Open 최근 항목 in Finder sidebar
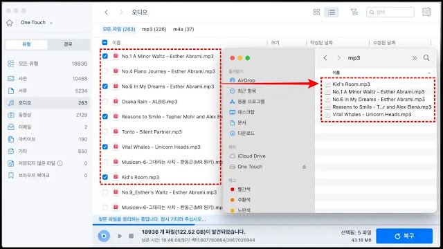The width and height of the screenshot is (443, 249). coord(243,91)
